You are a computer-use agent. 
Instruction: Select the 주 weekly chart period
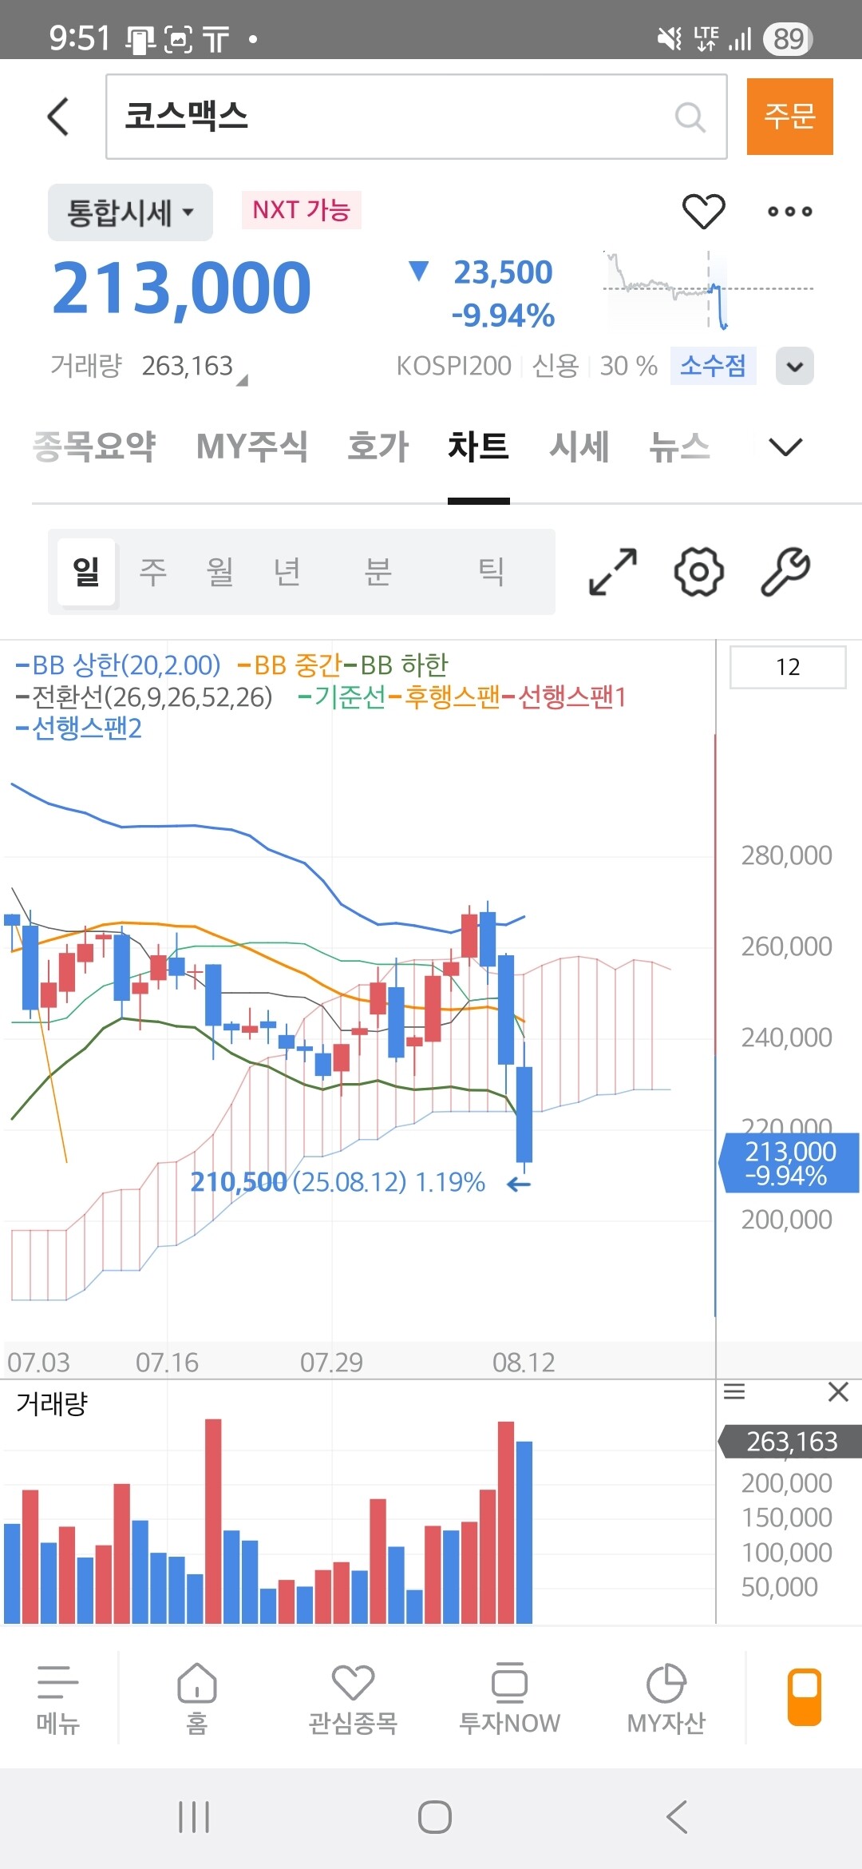tap(152, 572)
